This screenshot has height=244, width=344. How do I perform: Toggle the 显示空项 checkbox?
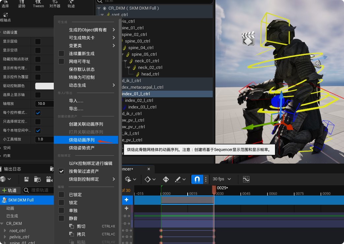pyautogui.click(x=38, y=50)
